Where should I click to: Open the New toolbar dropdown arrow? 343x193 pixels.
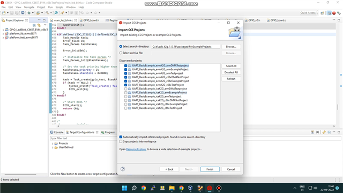pyautogui.click(x=8, y=13)
